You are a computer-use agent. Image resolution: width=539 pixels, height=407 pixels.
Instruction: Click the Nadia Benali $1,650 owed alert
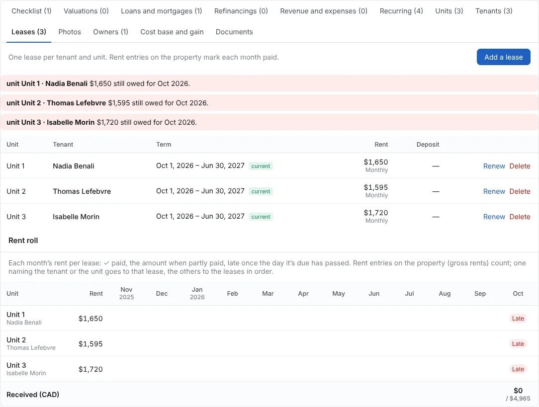pyautogui.click(x=269, y=83)
